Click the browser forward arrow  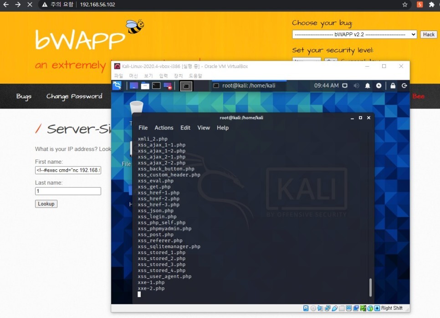click(18, 5)
